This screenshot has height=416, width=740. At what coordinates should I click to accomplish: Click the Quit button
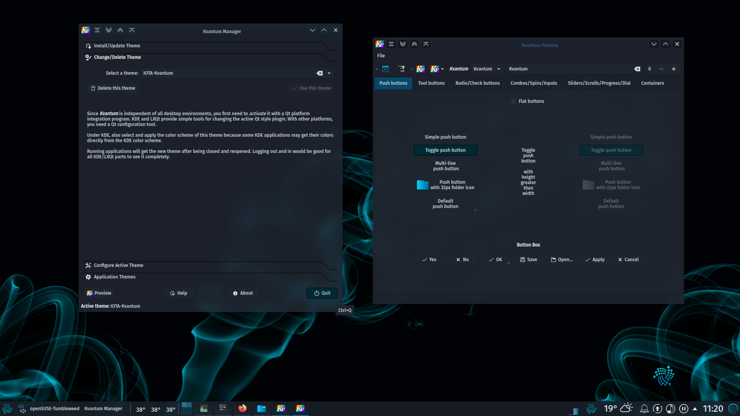point(322,293)
